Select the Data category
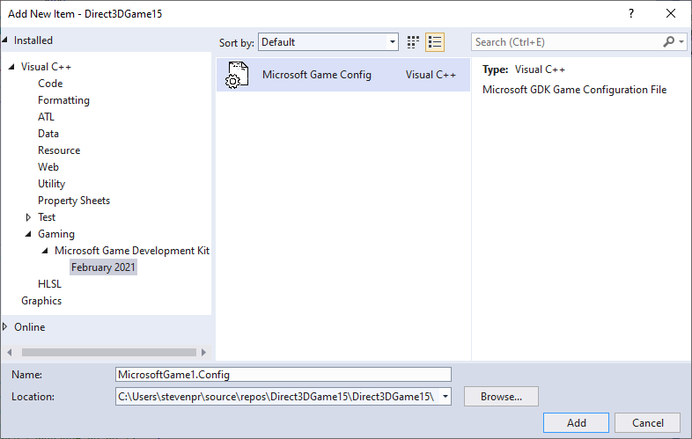This screenshot has width=692, height=439. pos(48,134)
